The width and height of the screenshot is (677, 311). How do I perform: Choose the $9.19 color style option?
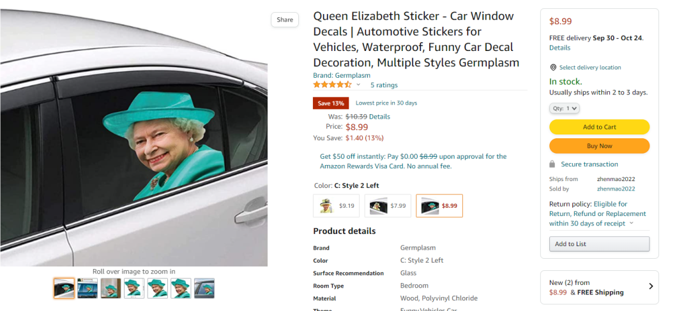click(337, 206)
